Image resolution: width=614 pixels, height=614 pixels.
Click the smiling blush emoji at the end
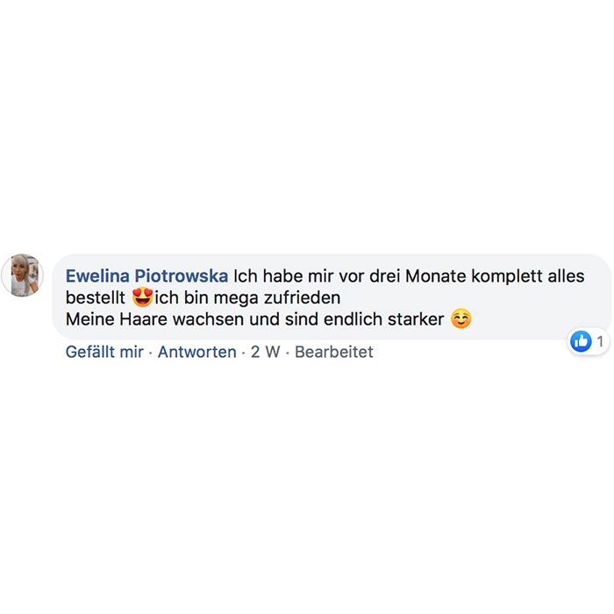pyautogui.click(x=460, y=318)
